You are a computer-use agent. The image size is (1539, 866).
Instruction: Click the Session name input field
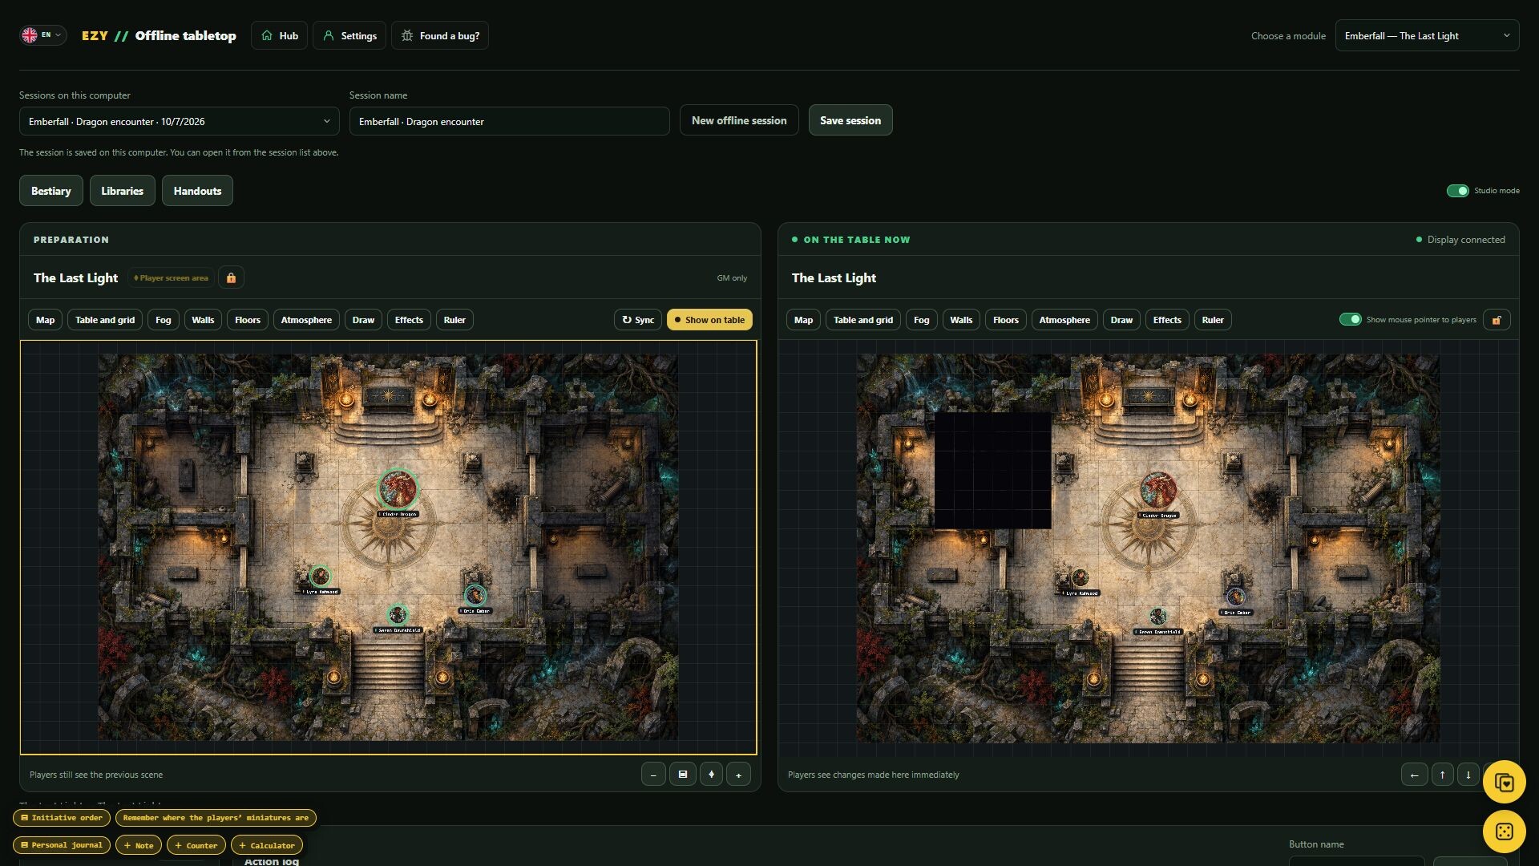[x=510, y=121]
